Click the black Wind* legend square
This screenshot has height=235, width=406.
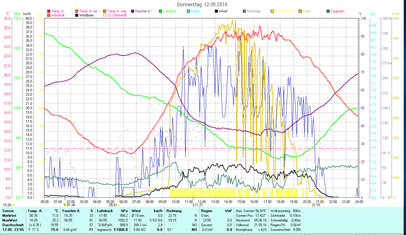click(x=216, y=11)
